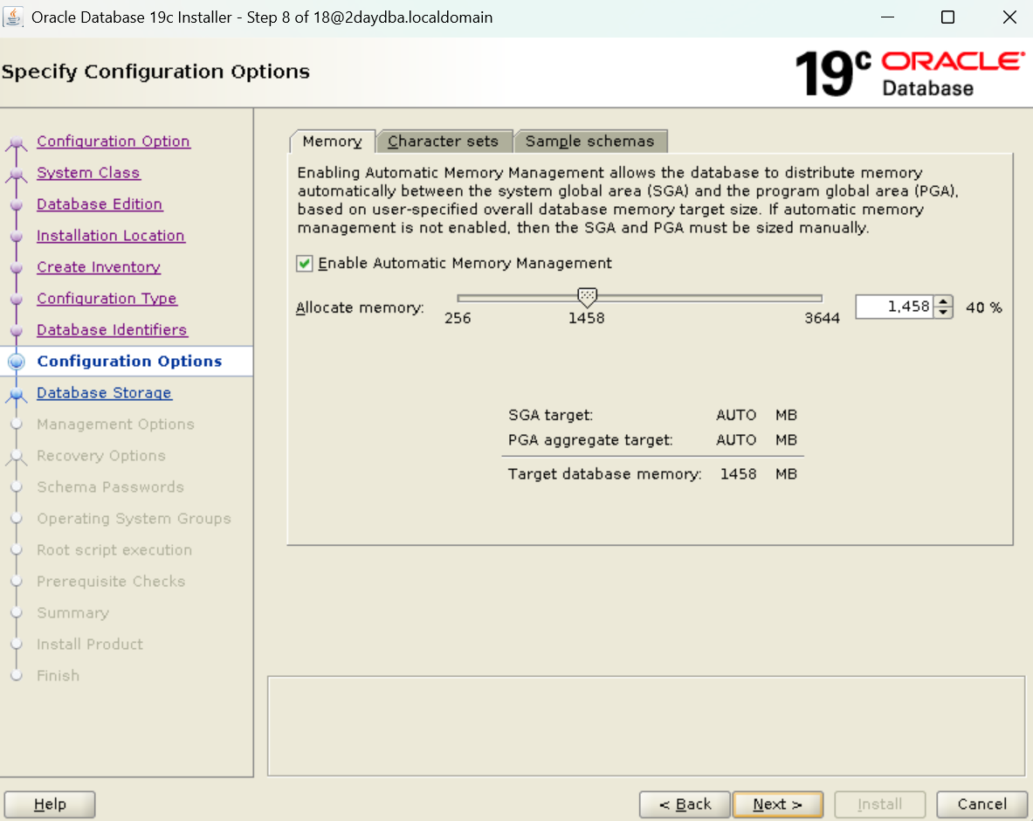Click the 40 % memory percentage label
This screenshot has width=1033, height=821.
pos(983,307)
